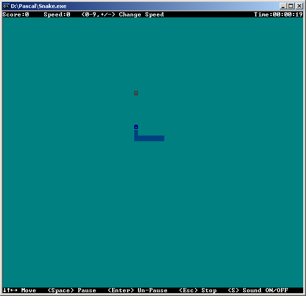The image size is (306, 296).
Task: Click the snake's head
Action: point(136,127)
